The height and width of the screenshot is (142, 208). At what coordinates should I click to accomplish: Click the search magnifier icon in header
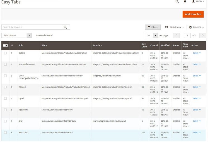click(x=177, y=2)
